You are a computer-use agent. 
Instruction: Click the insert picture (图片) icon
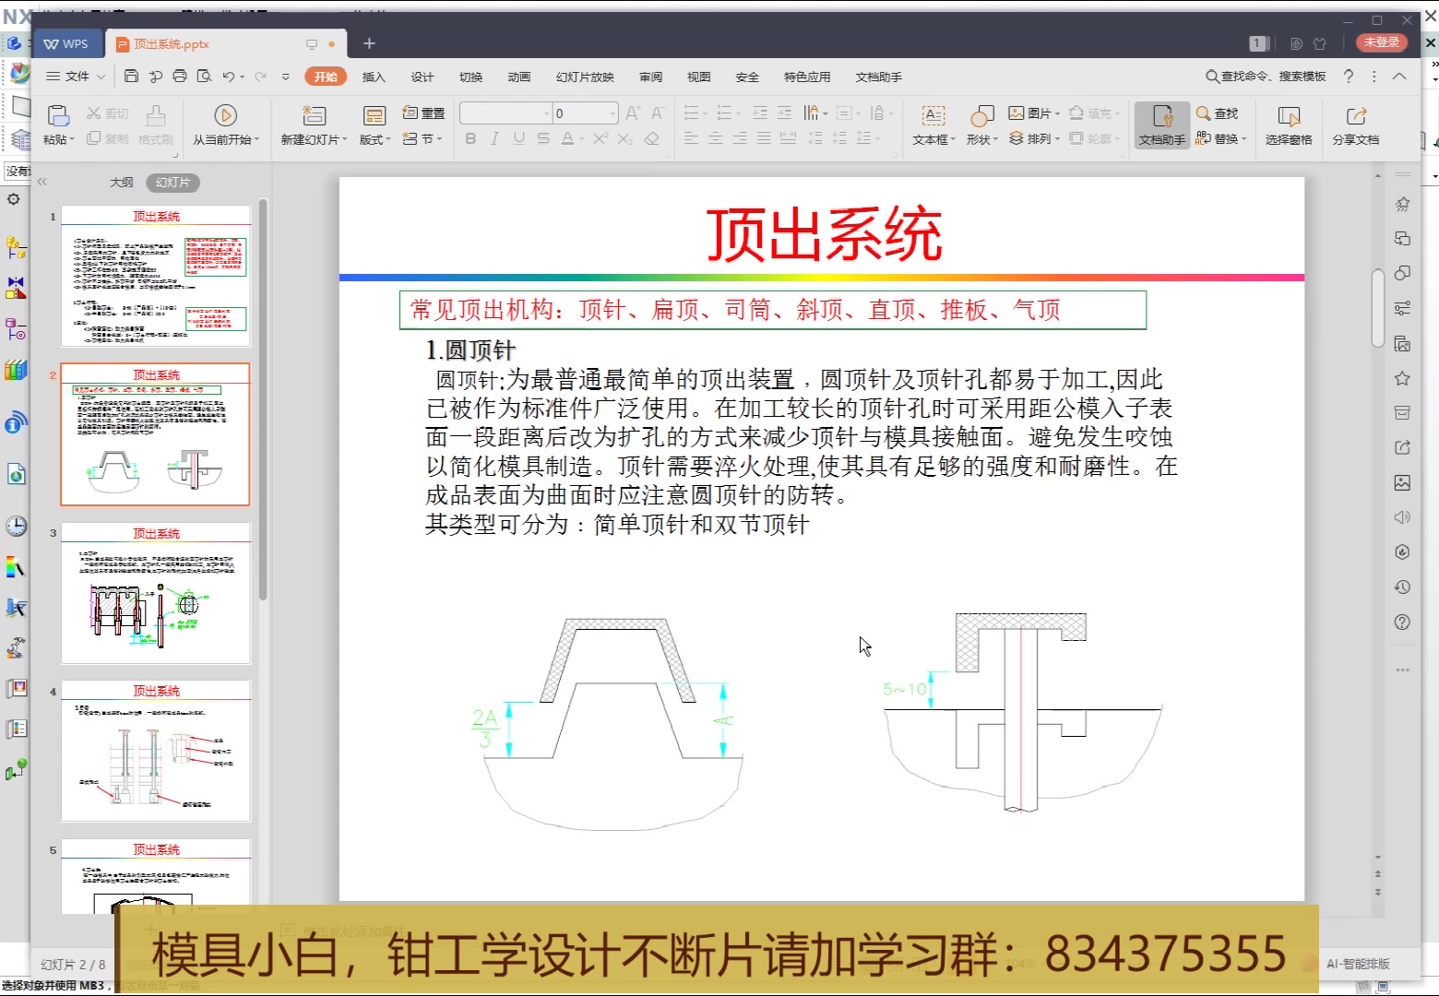pos(1017,113)
